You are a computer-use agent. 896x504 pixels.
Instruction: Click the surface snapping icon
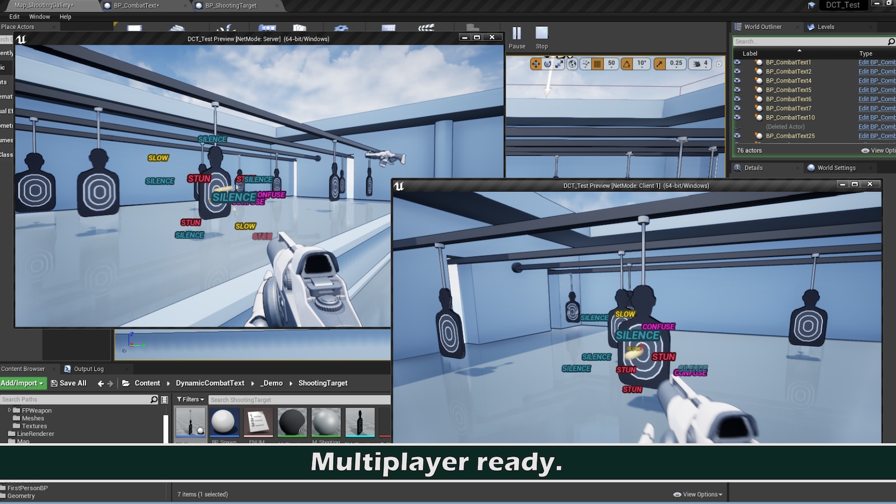[585, 64]
